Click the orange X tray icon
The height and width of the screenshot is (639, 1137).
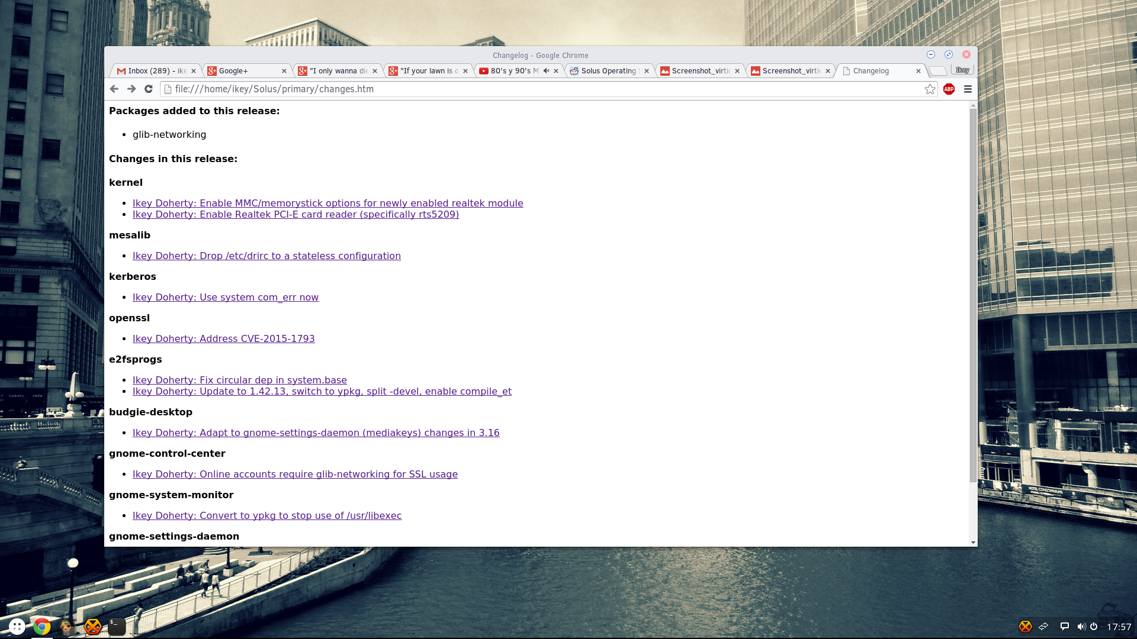[1026, 626]
